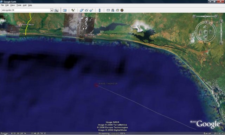This screenshot has width=225, height=135.
Task: Click the Email envelope icon
Action: tap(108, 10)
